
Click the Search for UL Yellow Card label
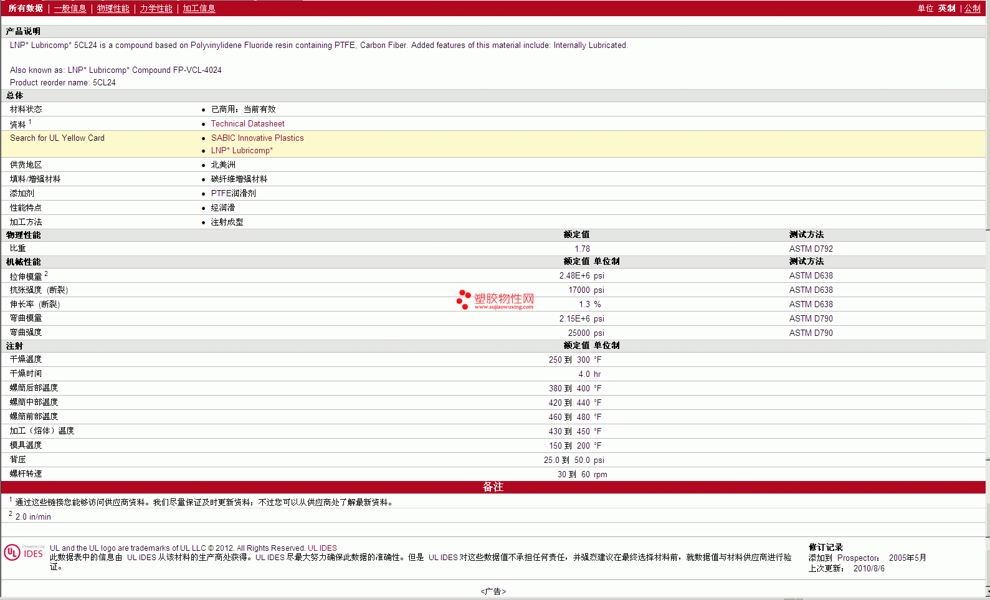click(57, 138)
